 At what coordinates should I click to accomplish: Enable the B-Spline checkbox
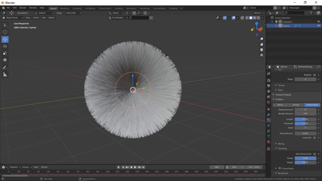pyautogui.click(x=314, y=75)
